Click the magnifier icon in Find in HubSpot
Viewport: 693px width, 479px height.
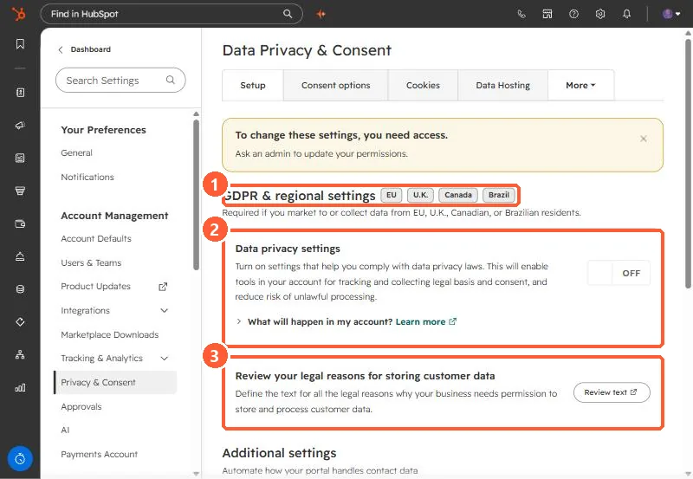click(288, 14)
